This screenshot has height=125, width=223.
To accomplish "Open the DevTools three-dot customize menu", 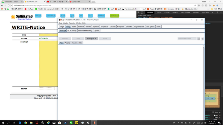I will [217, 12].
